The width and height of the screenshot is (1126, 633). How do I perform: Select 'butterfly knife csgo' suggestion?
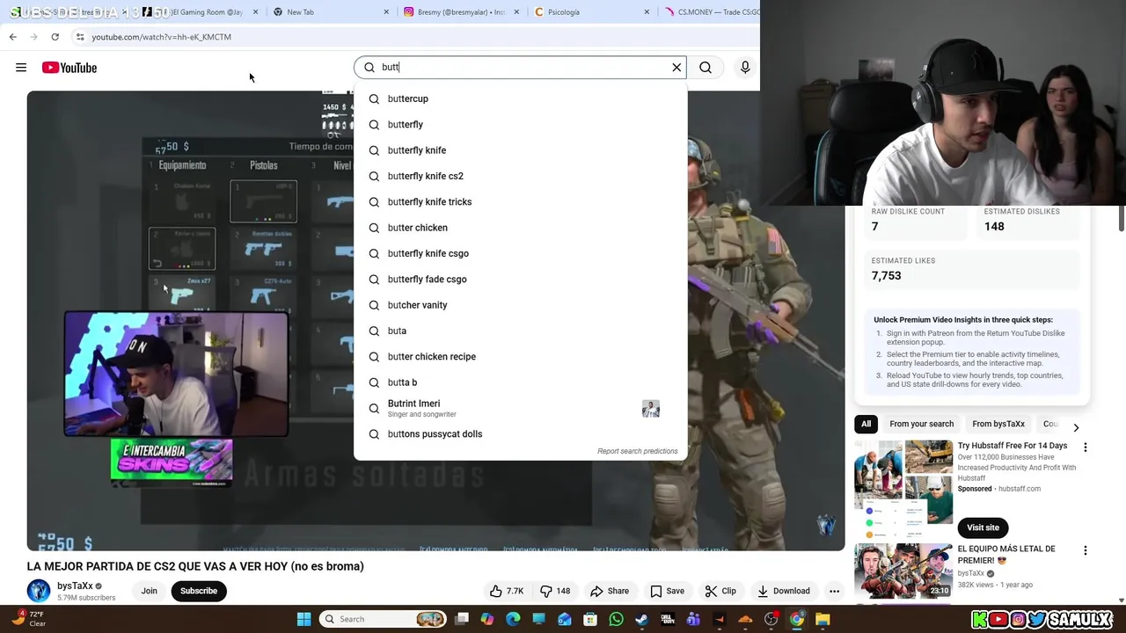[520, 253]
